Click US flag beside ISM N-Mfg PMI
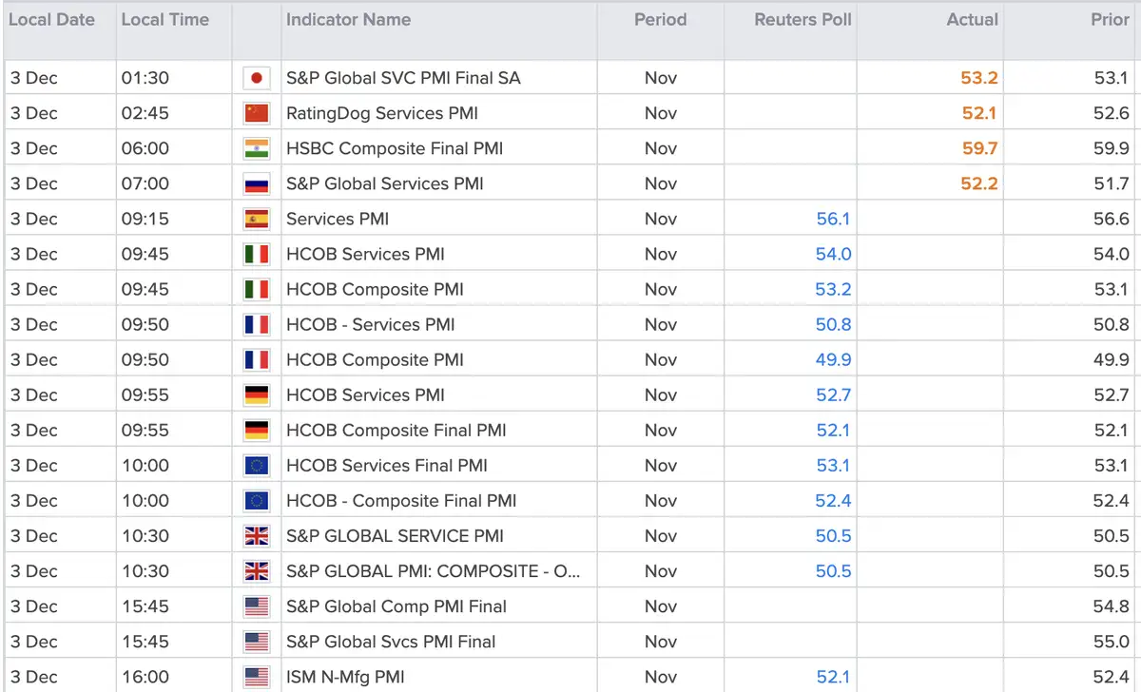The height and width of the screenshot is (692, 1141). point(257,676)
